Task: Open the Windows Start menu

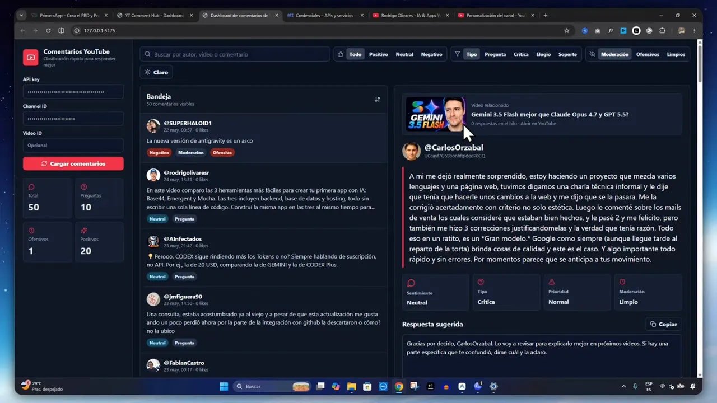Action: point(224,386)
